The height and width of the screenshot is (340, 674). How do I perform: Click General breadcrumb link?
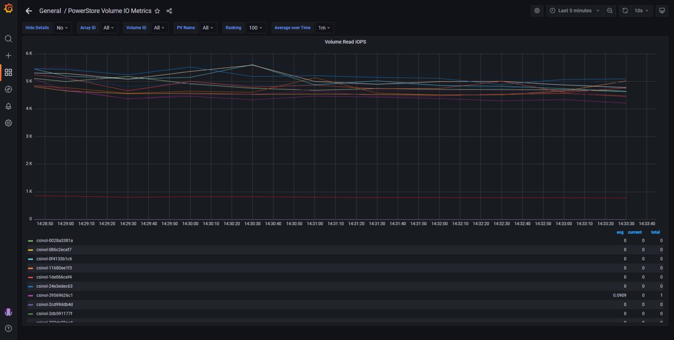point(50,11)
